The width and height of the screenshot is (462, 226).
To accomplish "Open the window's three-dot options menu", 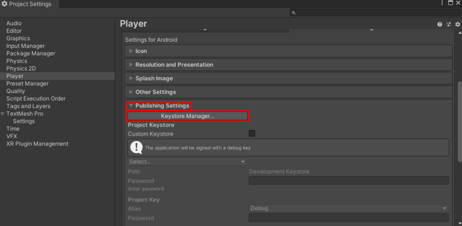I will (442, 3).
